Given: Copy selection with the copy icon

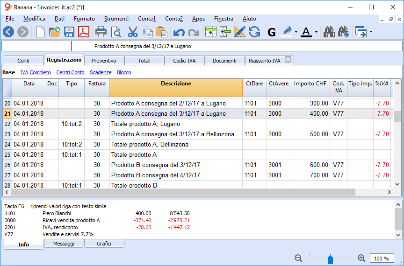Looking at the screenshot, I should coord(147,32).
